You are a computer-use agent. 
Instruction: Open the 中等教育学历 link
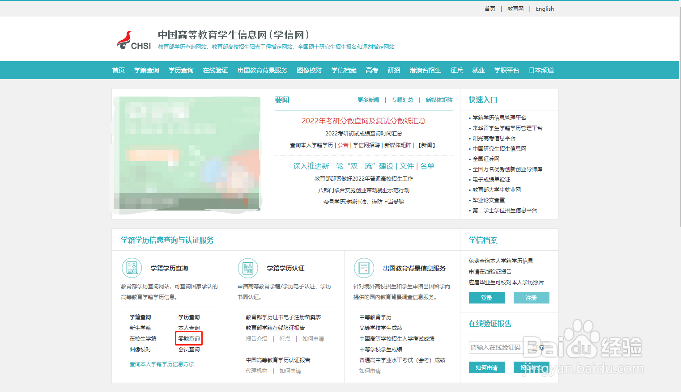tap(375, 317)
